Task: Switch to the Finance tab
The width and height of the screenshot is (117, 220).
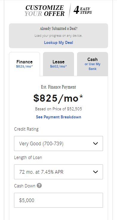Action: pos(24,64)
